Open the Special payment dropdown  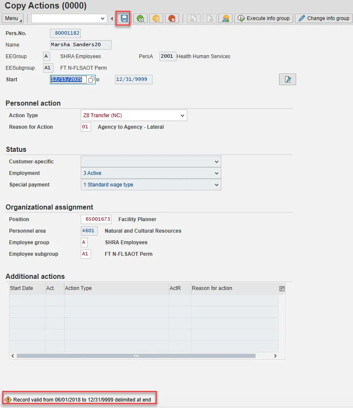pos(217,185)
